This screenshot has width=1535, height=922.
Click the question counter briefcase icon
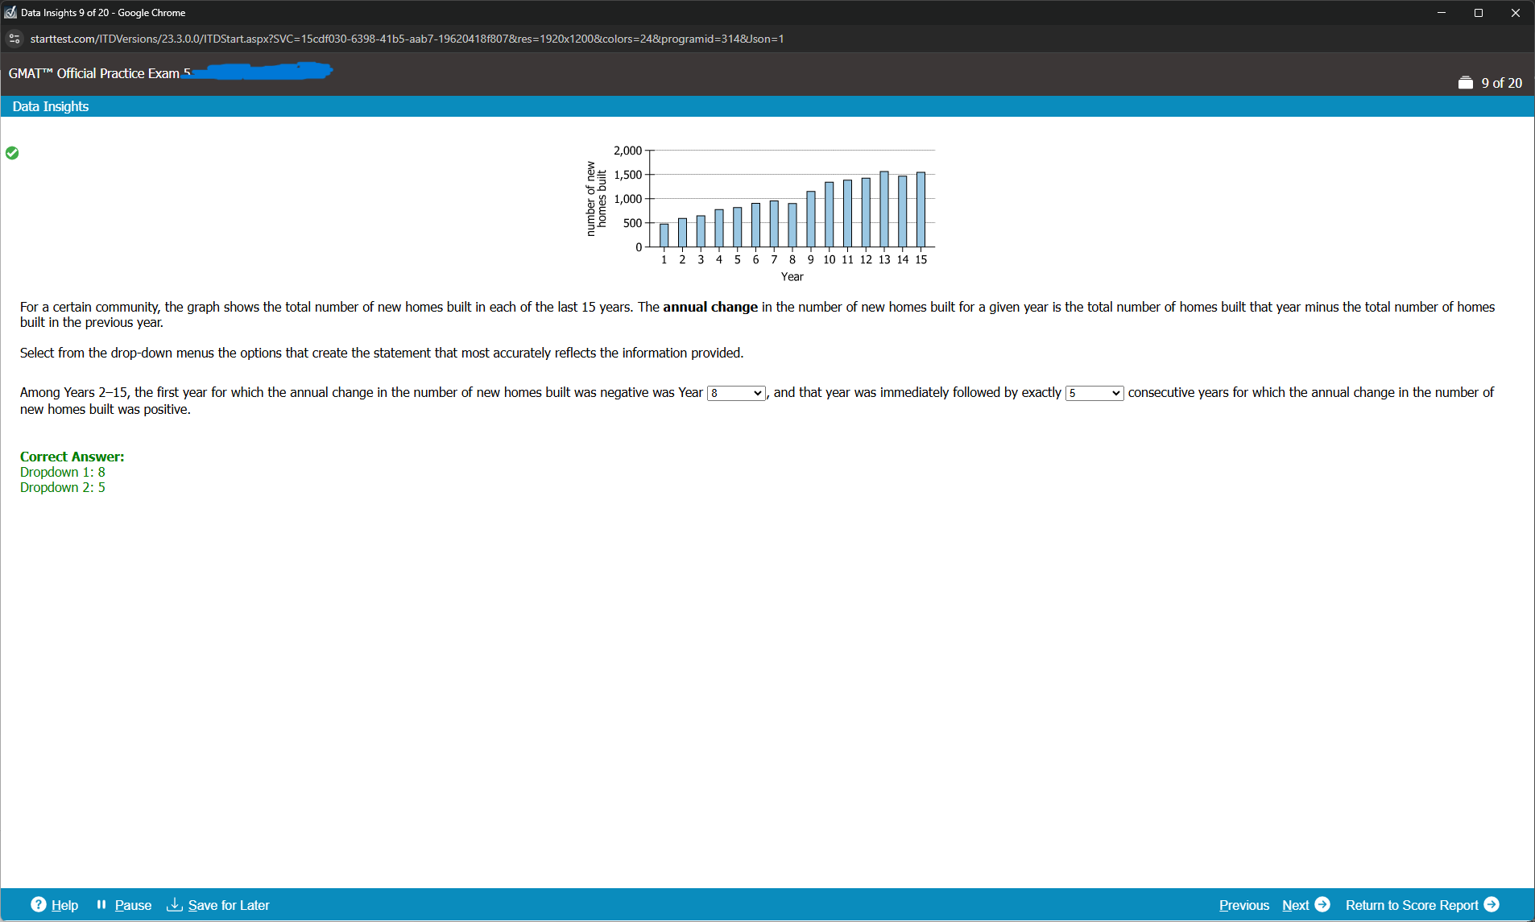click(x=1465, y=83)
